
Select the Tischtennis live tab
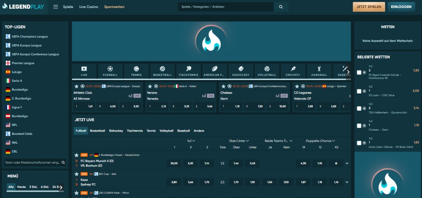(135, 131)
